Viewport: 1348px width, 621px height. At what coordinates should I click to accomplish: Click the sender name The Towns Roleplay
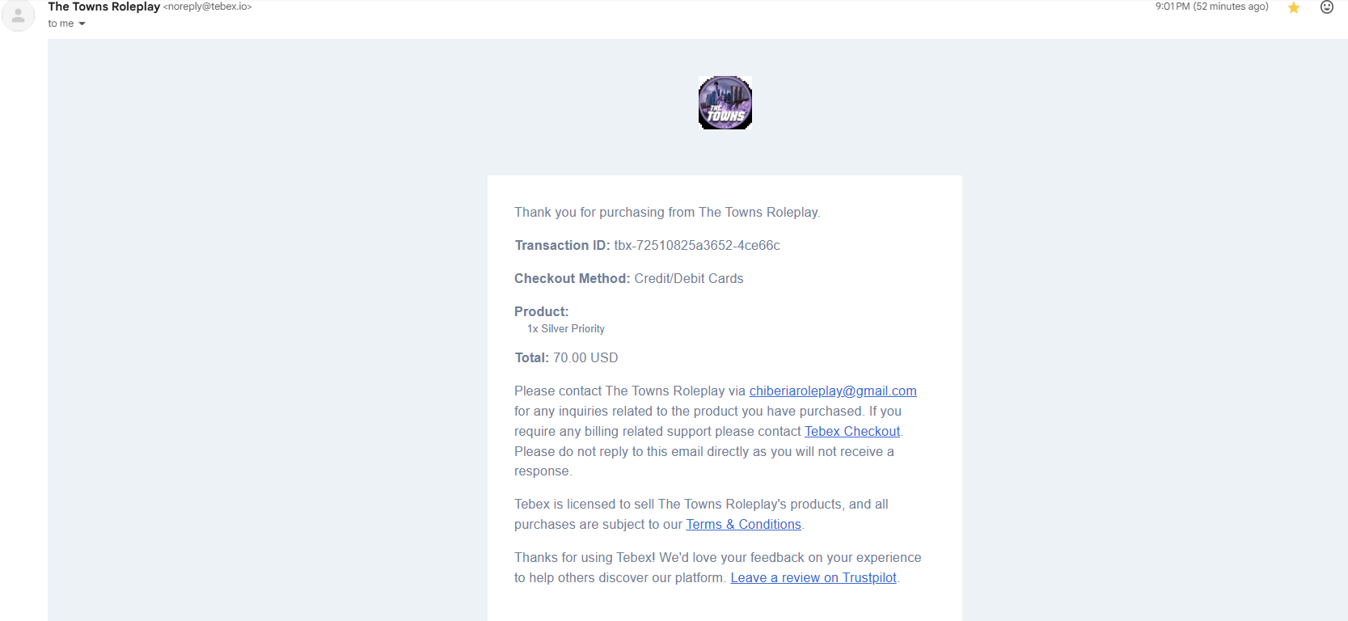coord(104,6)
